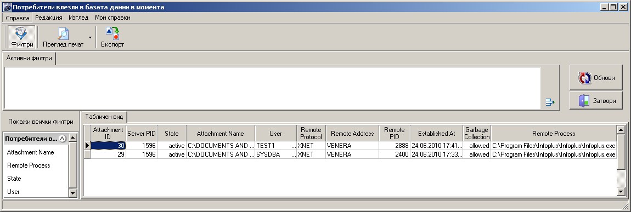Click filter list scroll down arrow

coord(72,193)
